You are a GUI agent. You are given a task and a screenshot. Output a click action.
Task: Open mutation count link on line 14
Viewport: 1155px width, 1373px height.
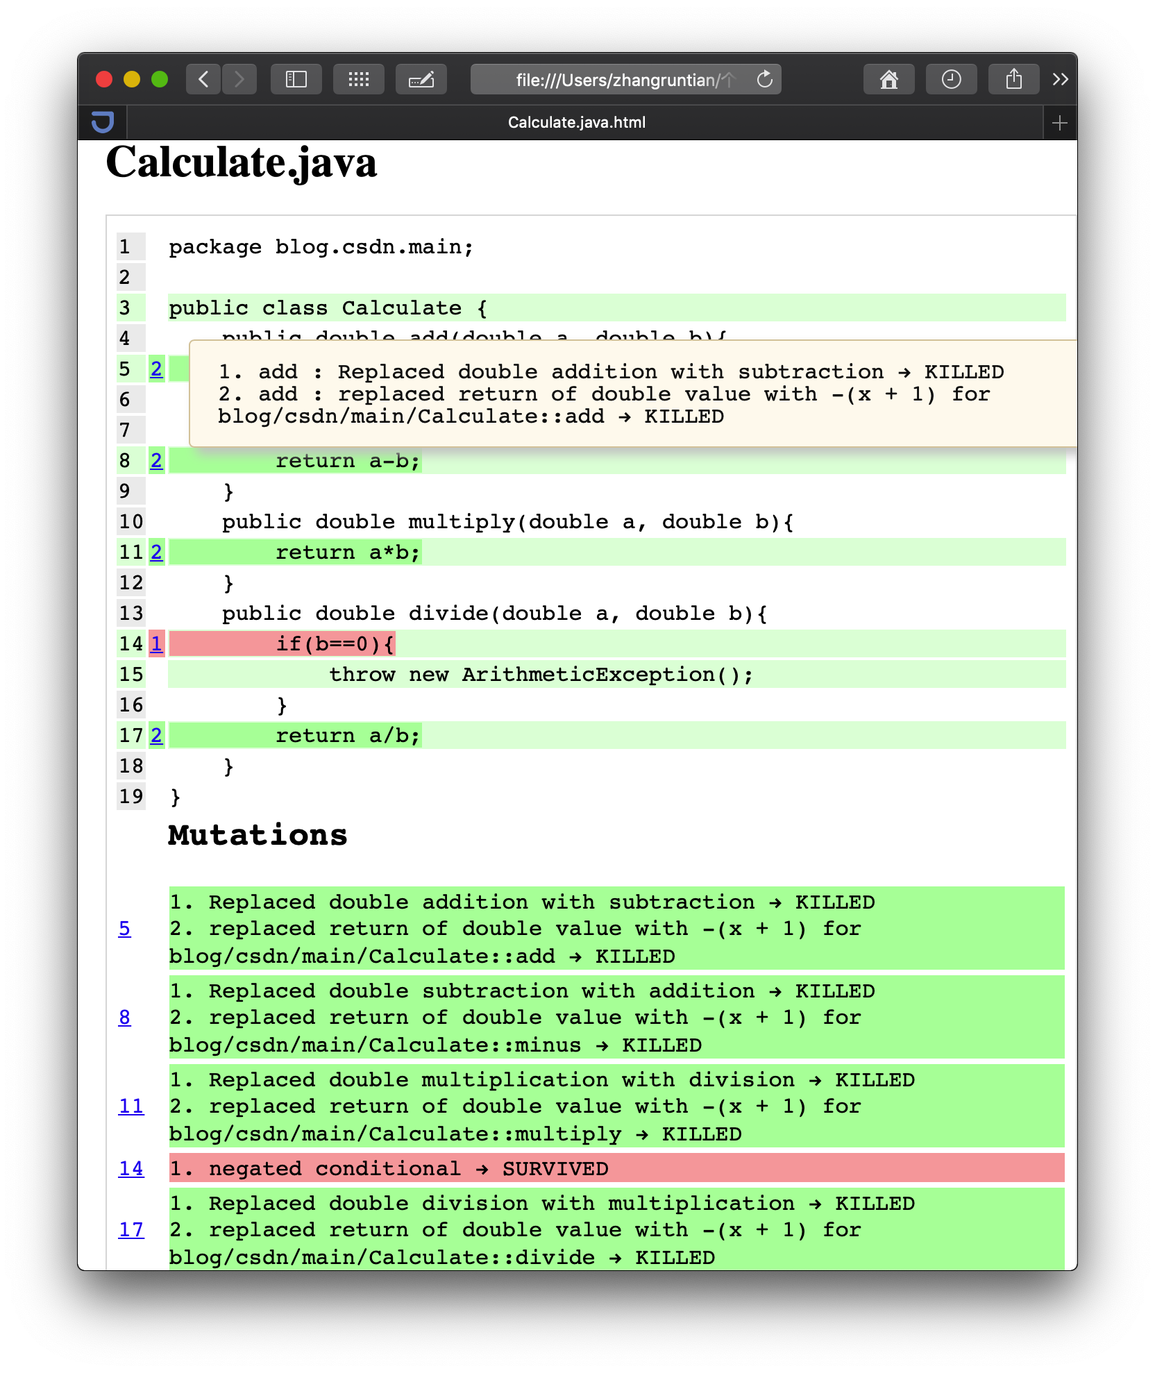(x=156, y=643)
